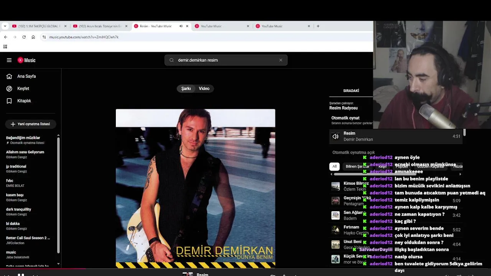Open a new browser tab
This screenshot has width=491, height=276.
318,26
